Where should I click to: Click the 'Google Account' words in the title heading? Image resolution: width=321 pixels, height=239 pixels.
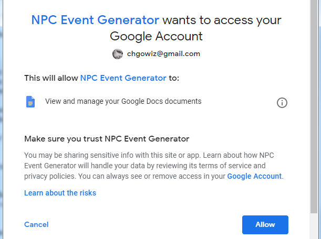pyautogui.click(x=156, y=36)
